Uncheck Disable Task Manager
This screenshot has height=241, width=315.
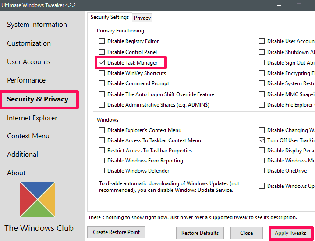point(102,63)
